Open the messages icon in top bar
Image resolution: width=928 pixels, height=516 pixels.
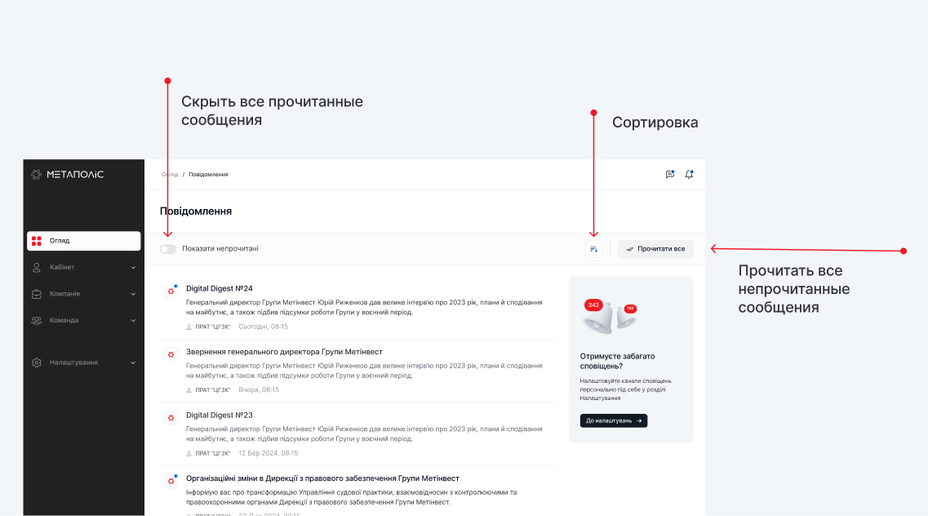tap(670, 174)
